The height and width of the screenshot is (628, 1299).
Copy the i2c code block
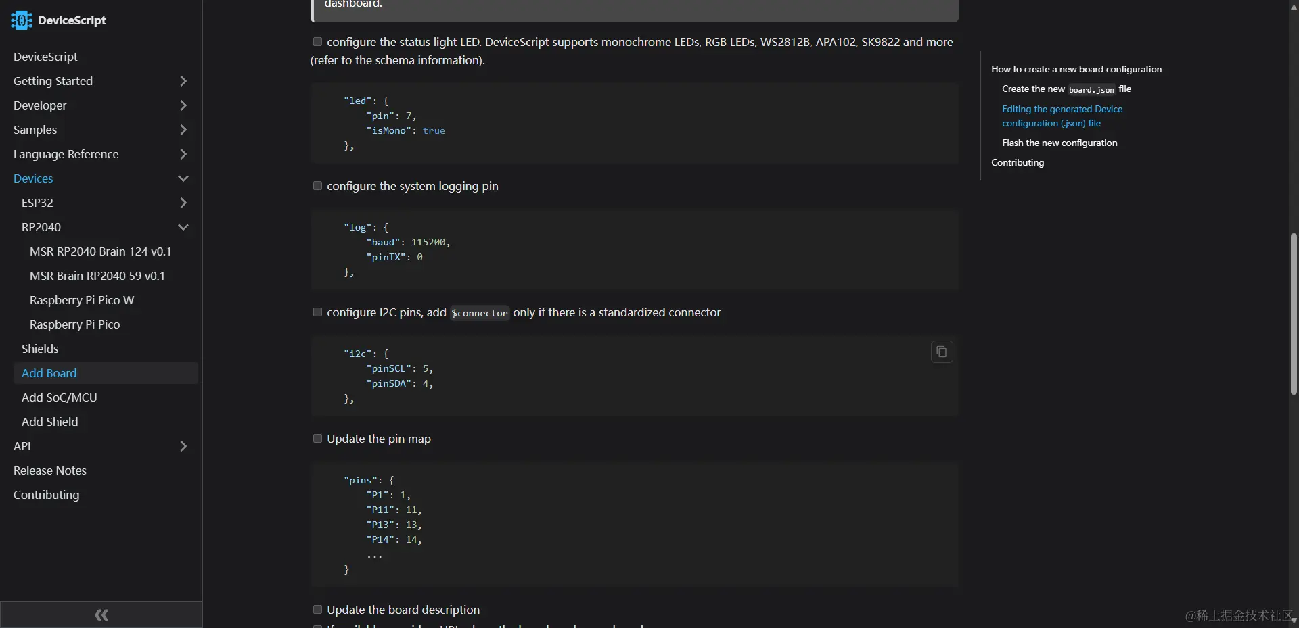(941, 352)
